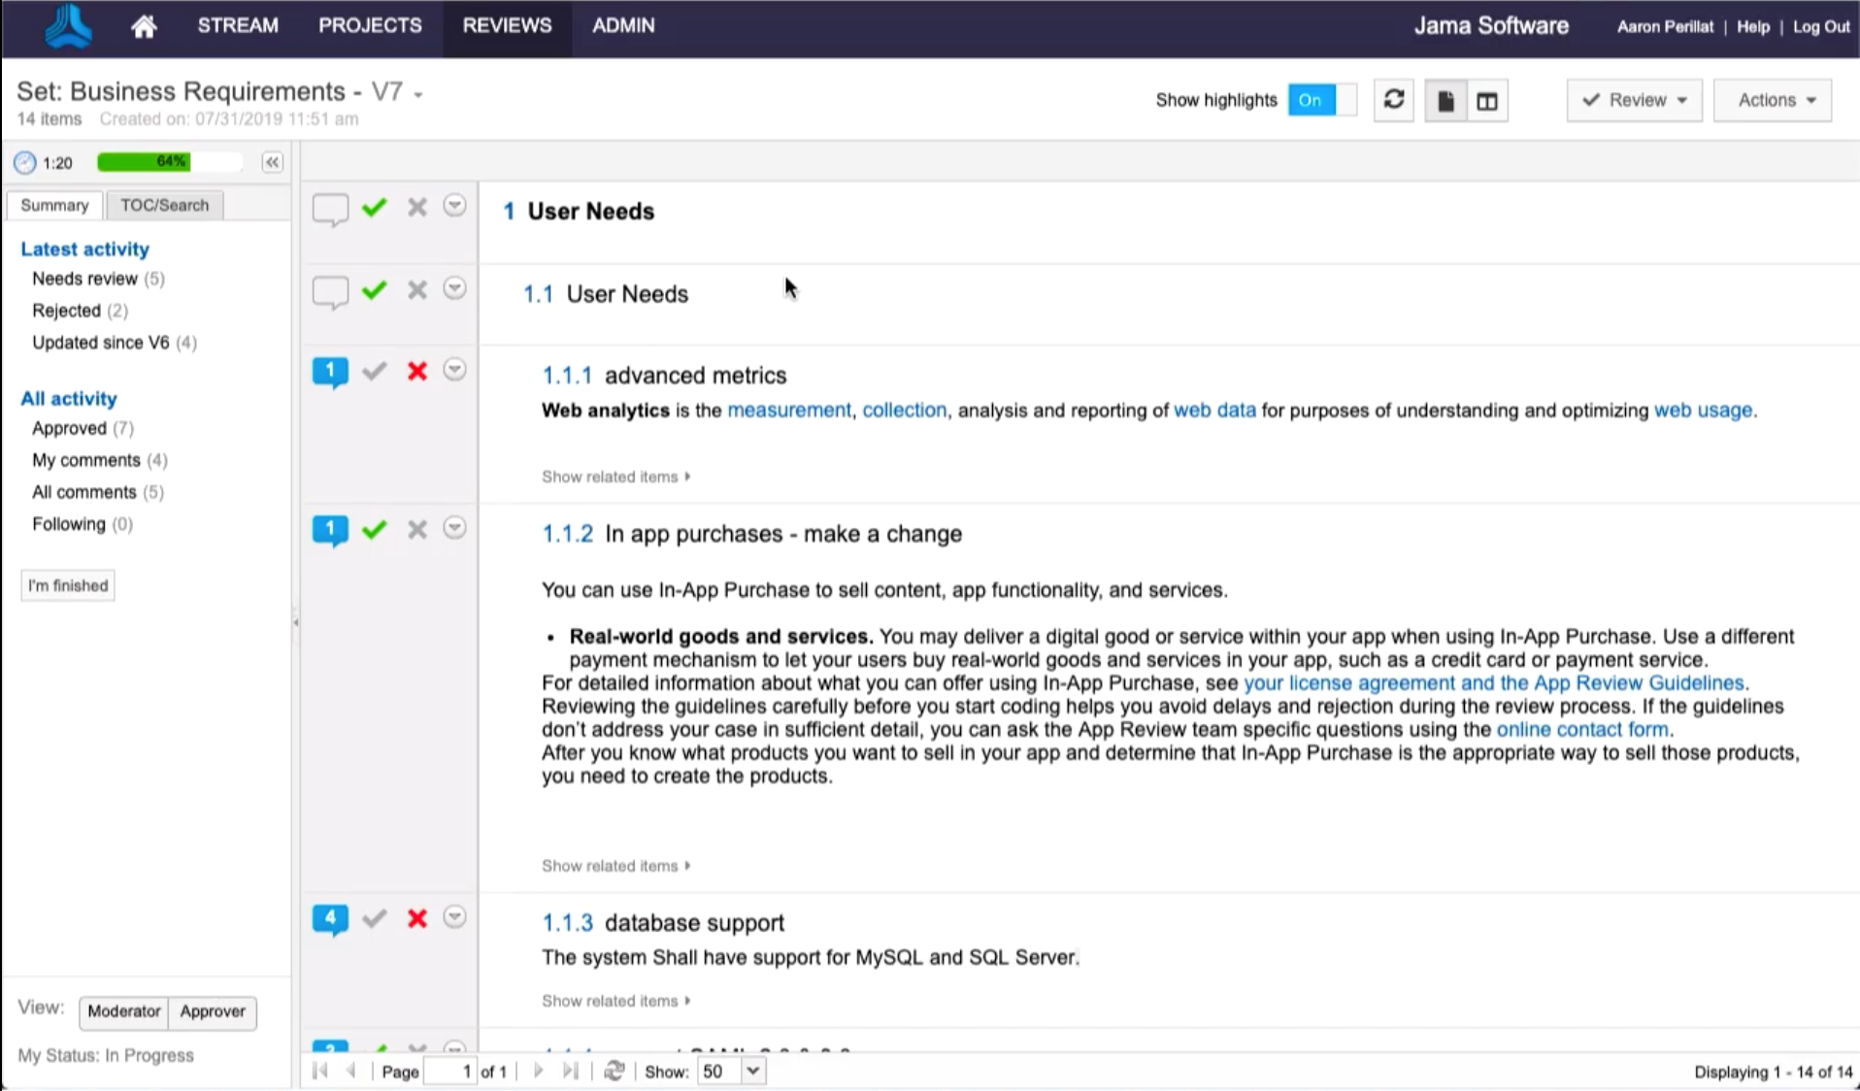1860x1091 pixels.
Task: Switch view to Moderator
Action: tap(123, 1011)
